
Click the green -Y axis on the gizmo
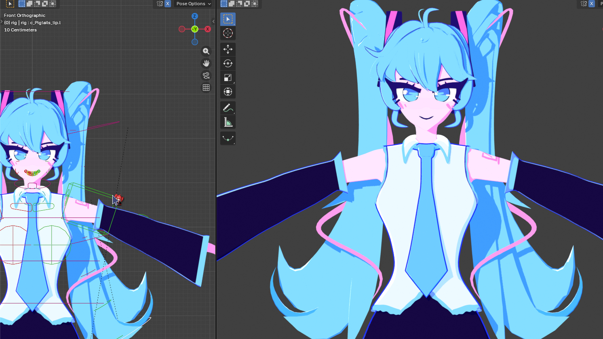[195, 29]
